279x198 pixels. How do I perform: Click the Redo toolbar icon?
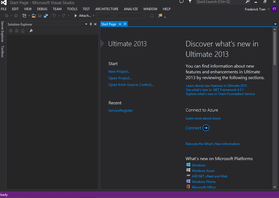click(x=64, y=16)
